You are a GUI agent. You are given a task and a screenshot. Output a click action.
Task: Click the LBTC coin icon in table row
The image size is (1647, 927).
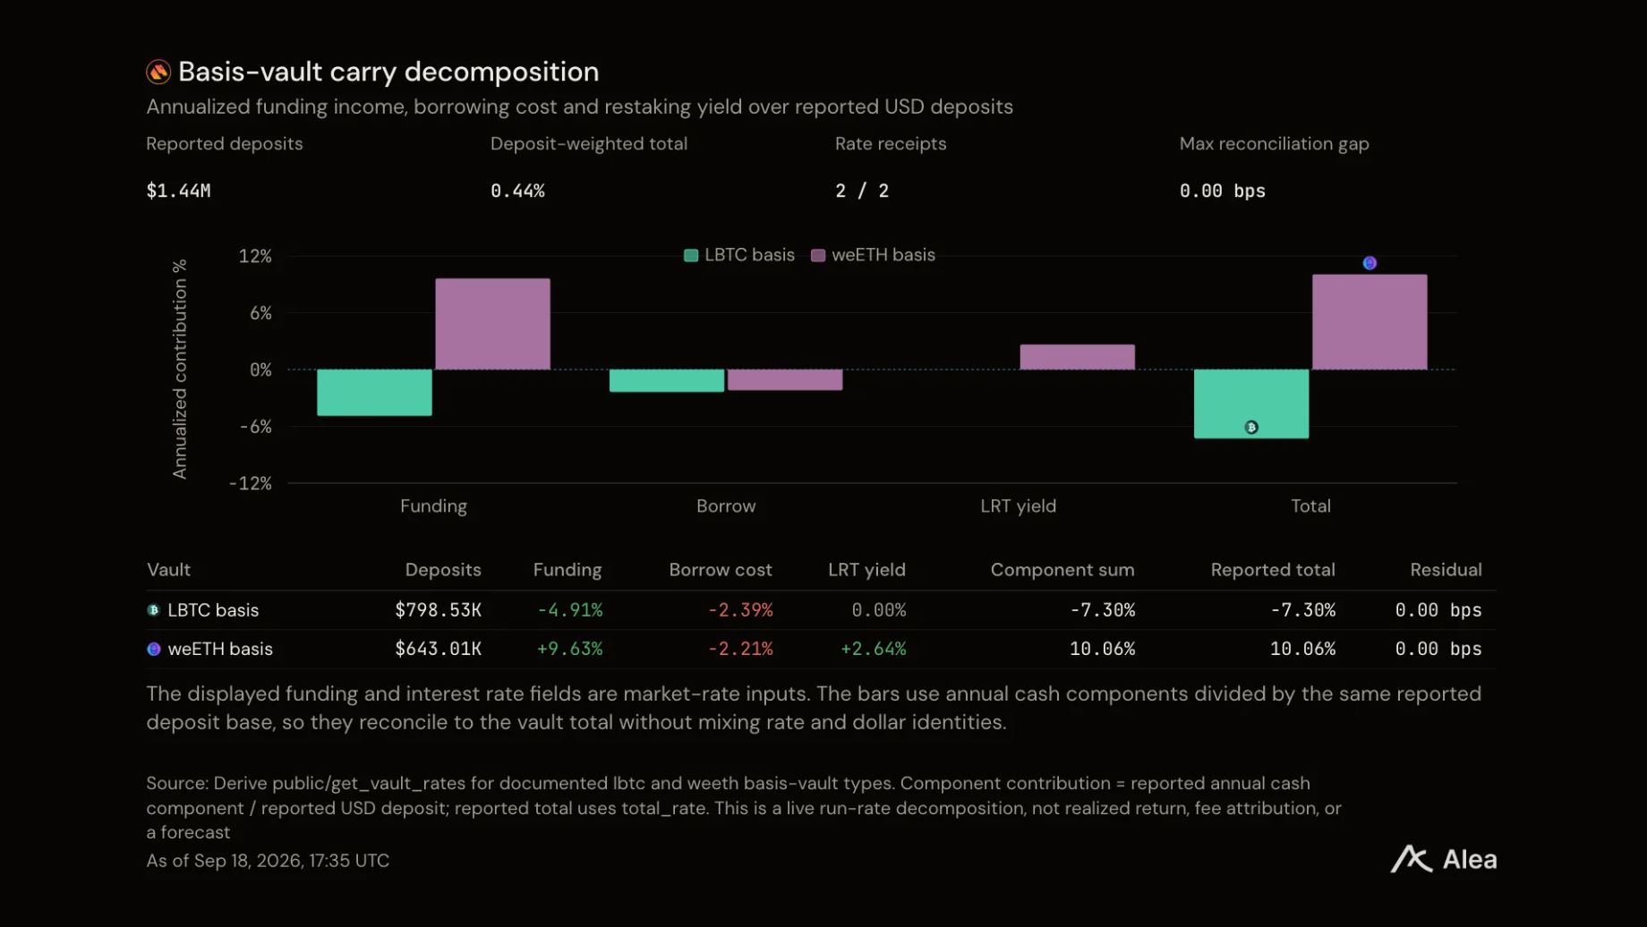[153, 610]
